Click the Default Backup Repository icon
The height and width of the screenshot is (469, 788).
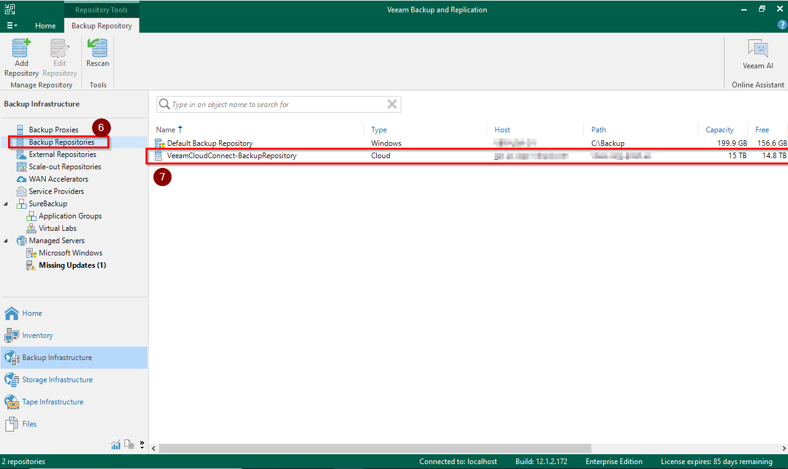(160, 143)
